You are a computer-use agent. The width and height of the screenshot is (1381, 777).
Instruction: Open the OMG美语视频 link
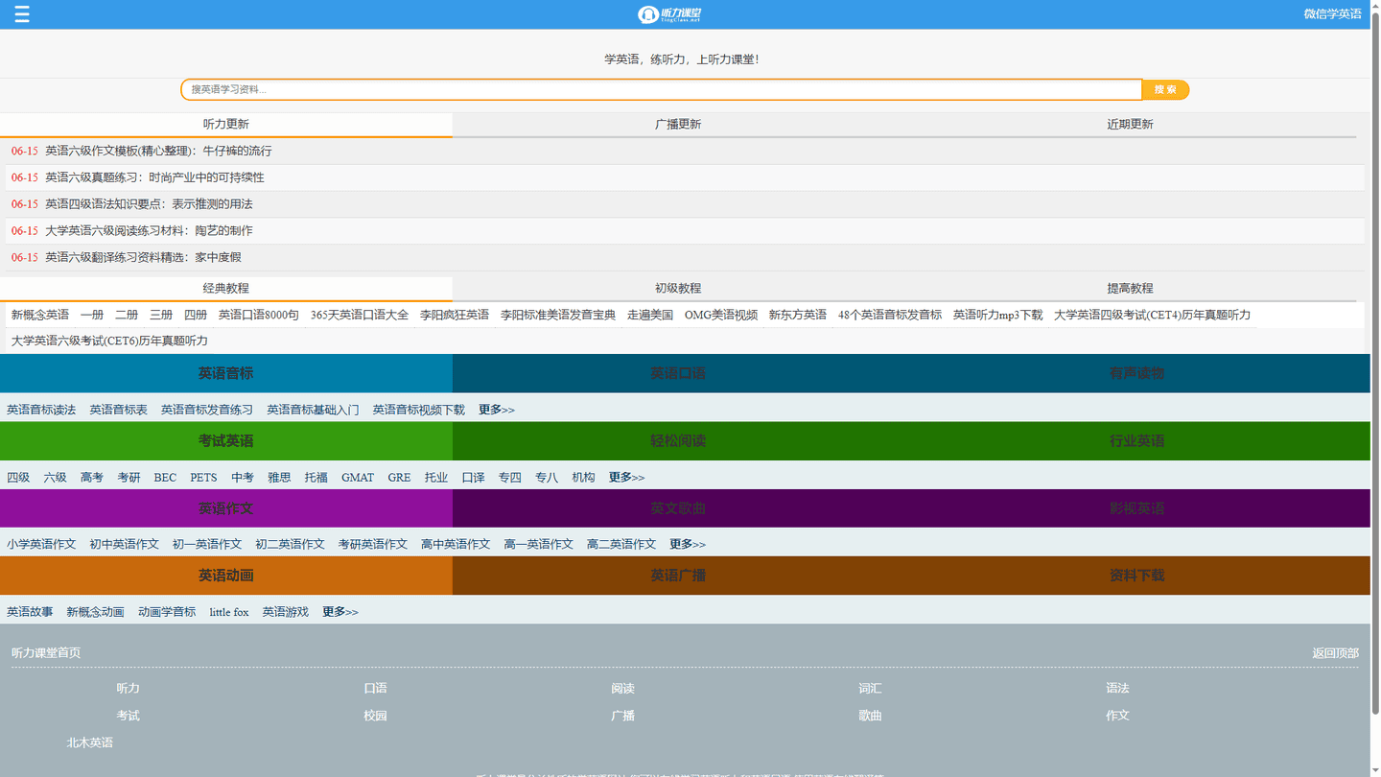(x=721, y=315)
